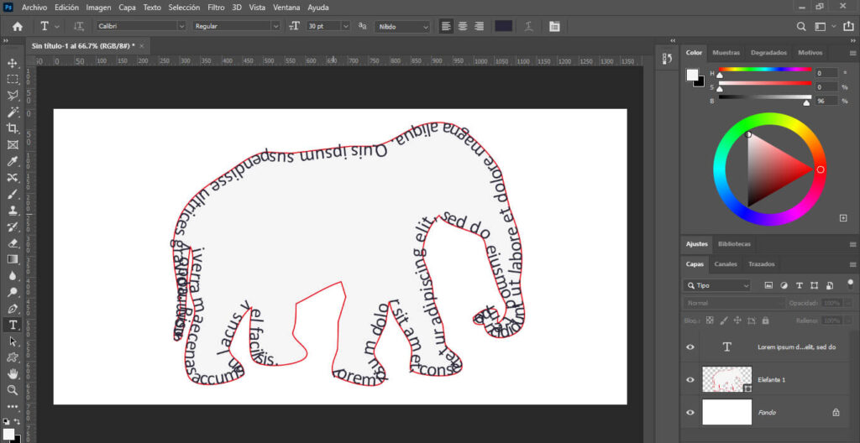
Task: Switch to the Muestras tab
Action: pyautogui.click(x=726, y=53)
